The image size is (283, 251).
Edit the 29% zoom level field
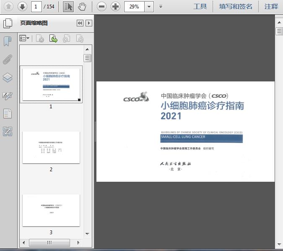tap(134, 7)
